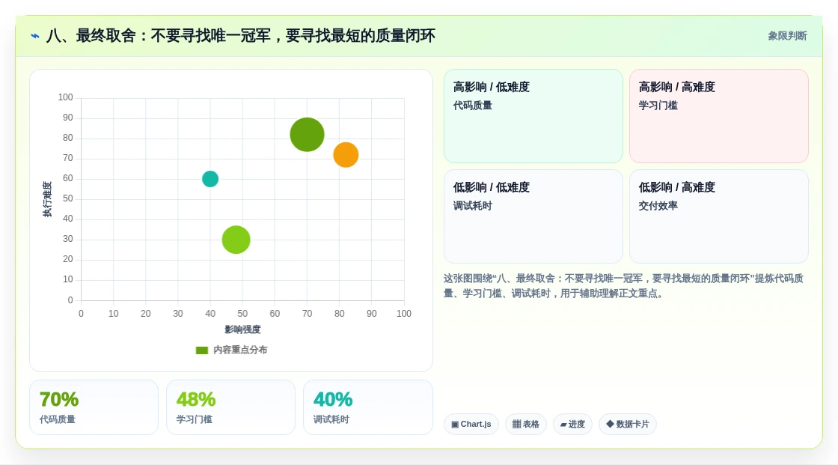The image size is (838, 465).
Task: Click the 执行难度 y-axis title
Action: (x=48, y=199)
